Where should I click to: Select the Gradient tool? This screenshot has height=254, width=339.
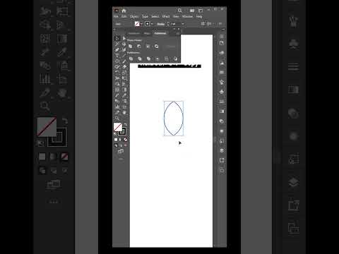point(124,90)
